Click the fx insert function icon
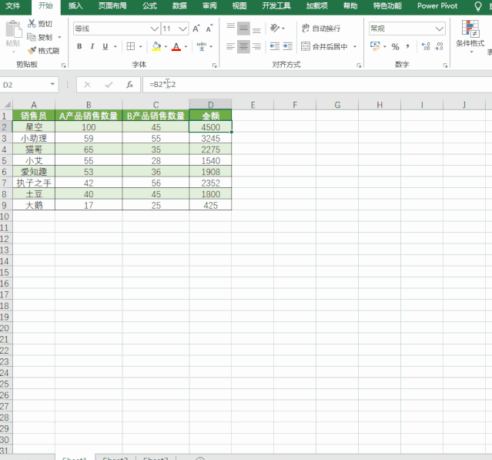492x460 pixels. [x=129, y=84]
